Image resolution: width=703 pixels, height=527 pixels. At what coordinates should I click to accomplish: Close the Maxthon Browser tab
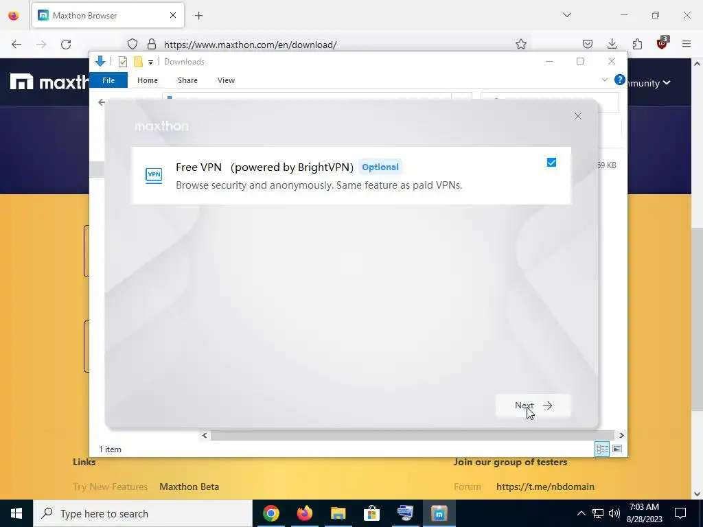tap(173, 15)
